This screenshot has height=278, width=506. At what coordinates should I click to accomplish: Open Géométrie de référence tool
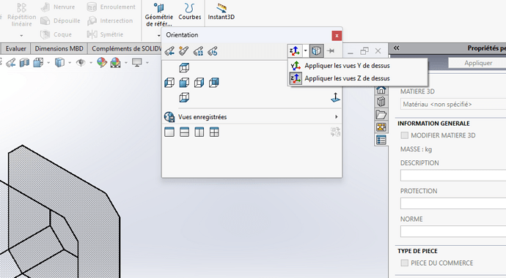pos(159,15)
